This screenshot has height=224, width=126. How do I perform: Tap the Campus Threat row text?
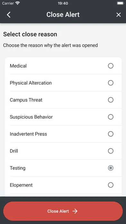26,100
